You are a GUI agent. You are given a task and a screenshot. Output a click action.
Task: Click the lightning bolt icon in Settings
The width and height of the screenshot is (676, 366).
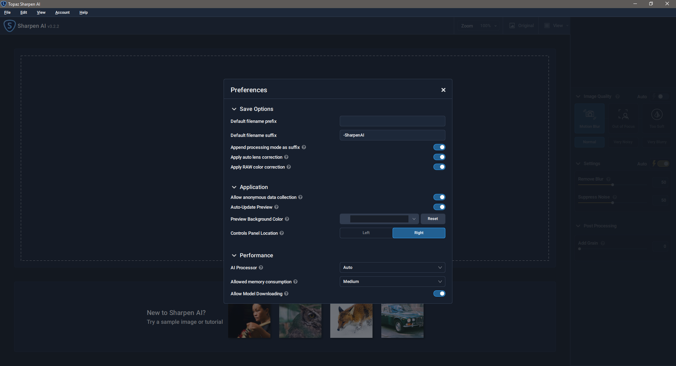point(654,164)
